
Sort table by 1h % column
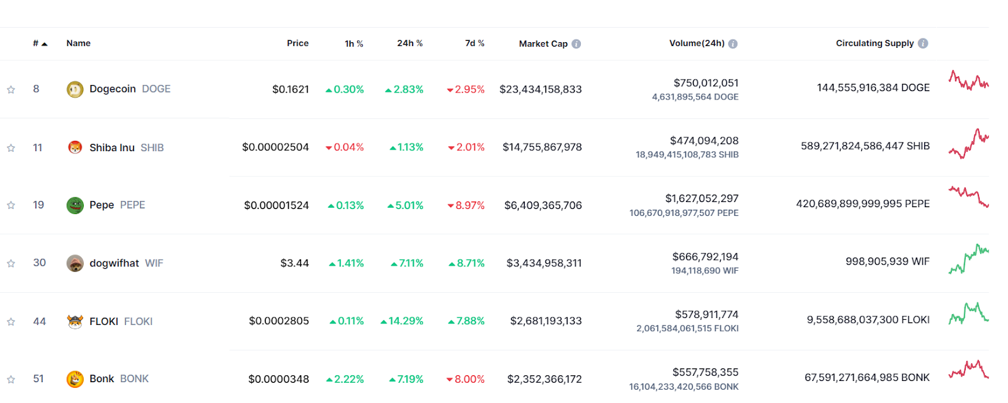click(x=353, y=43)
